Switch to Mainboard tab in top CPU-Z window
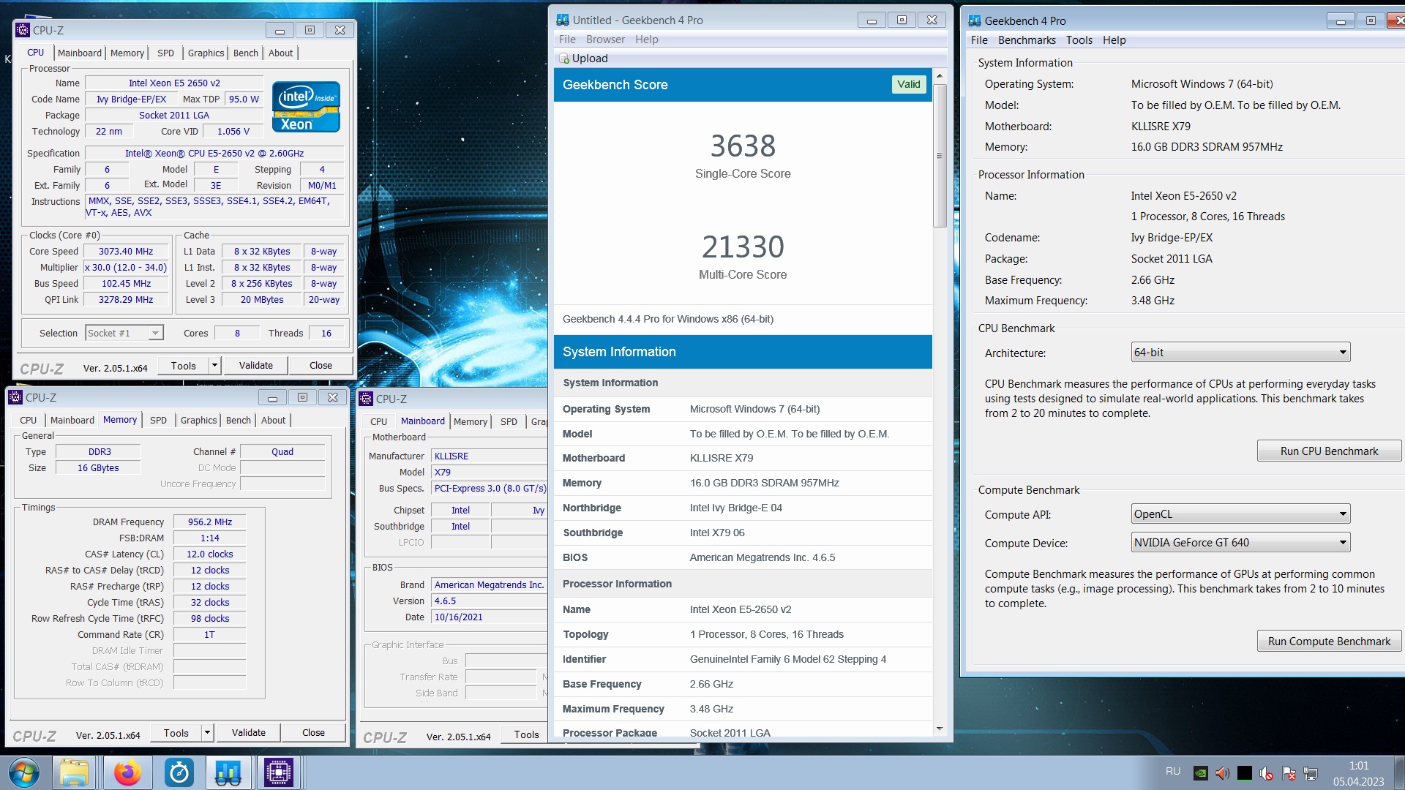 coord(80,53)
